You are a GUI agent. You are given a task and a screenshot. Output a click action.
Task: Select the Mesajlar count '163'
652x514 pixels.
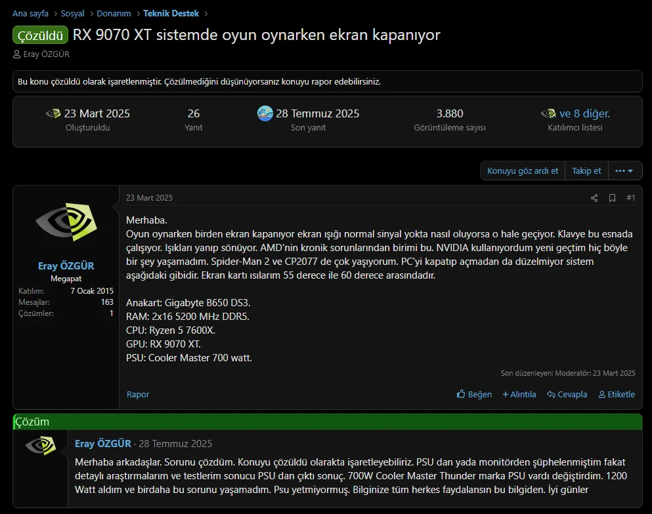pyautogui.click(x=107, y=302)
